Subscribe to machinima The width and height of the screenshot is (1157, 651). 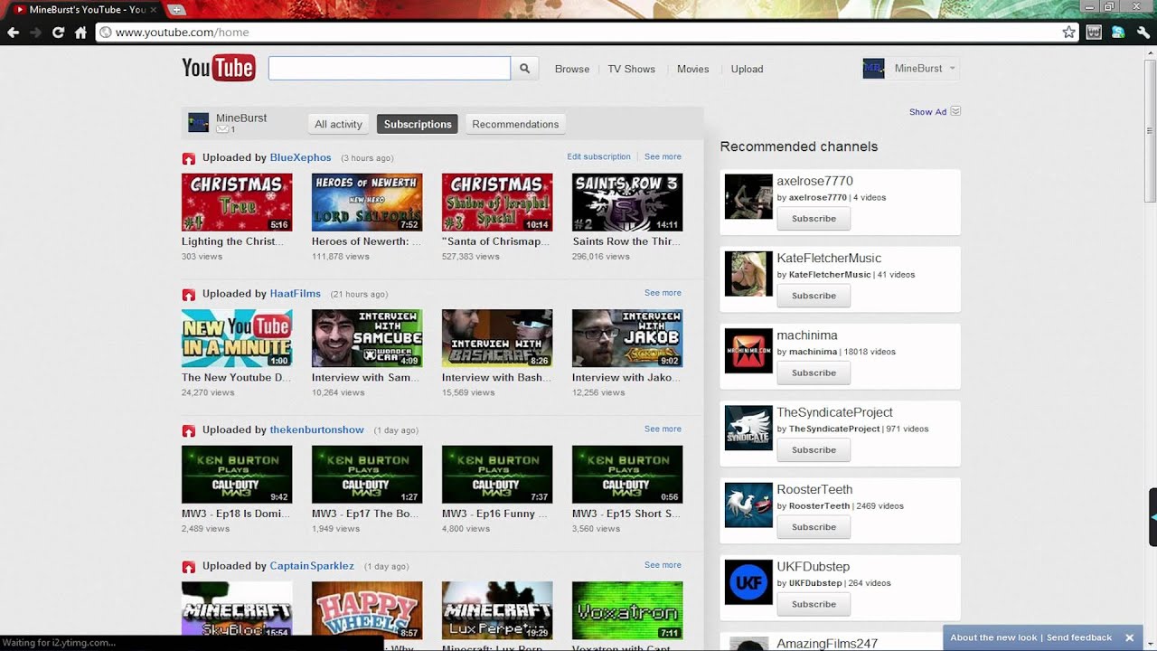coord(814,373)
